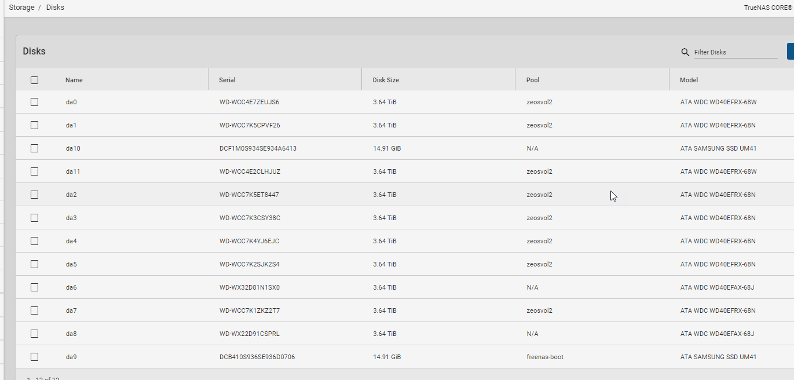Screen dimensions: 794x380
Task: Click the disk name da8
Action: pos(71,334)
